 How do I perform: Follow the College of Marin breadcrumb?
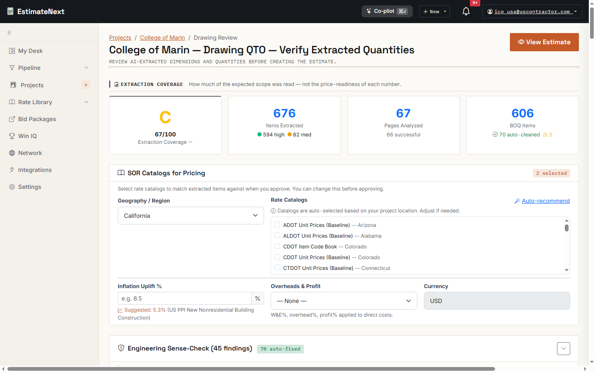162,38
